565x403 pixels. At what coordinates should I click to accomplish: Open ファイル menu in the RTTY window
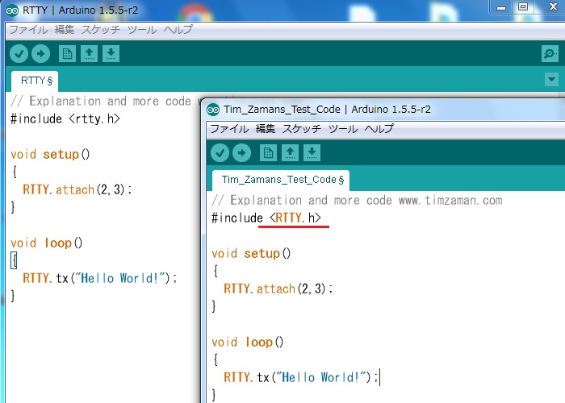(x=28, y=30)
